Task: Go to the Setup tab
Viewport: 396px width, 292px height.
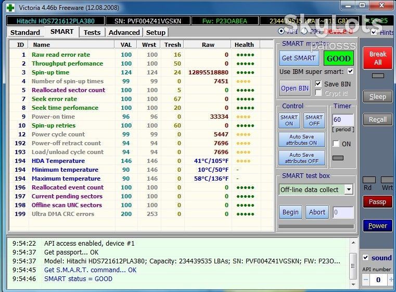Action: tap(156, 32)
